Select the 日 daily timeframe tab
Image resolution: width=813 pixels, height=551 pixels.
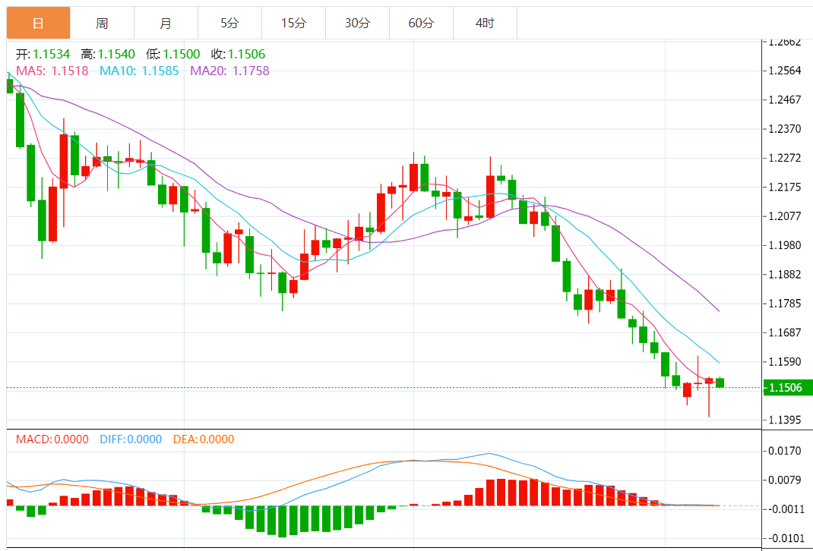coord(38,23)
